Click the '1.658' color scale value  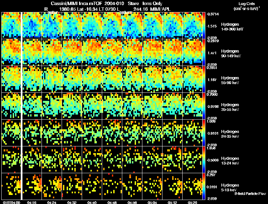coord(211,148)
